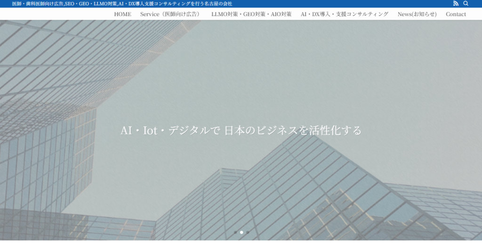Select the third slider dot
The width and height of the screenshot is (482, 245).
coord(248,232)
